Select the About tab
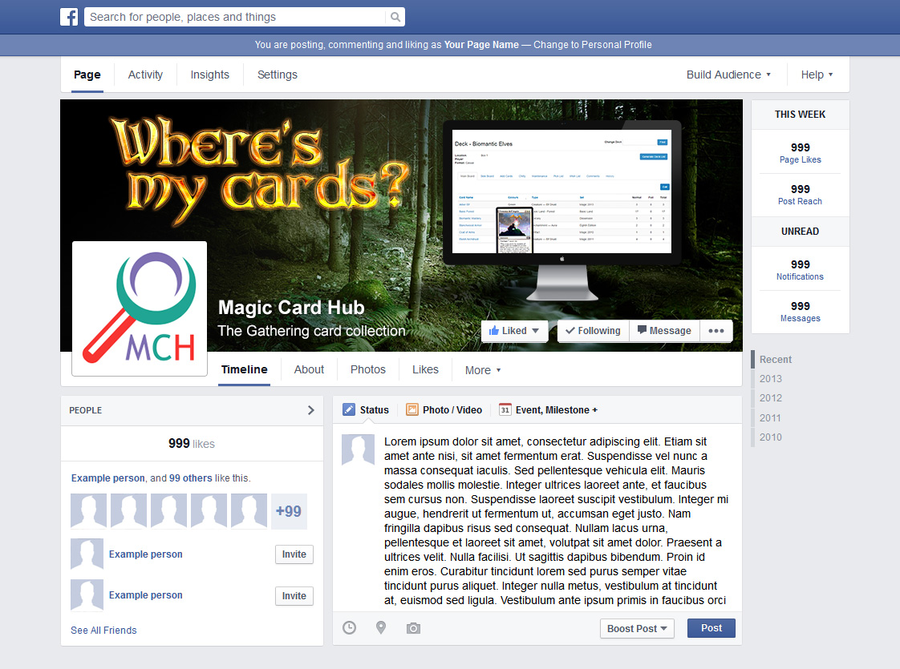900x669 pixels. point(309,370)
